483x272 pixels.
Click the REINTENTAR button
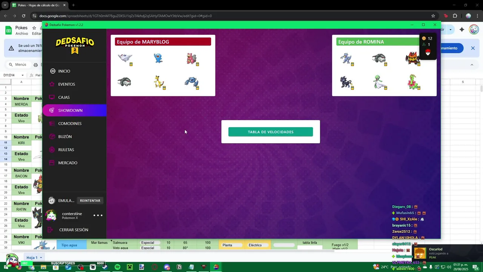[x=90, y=201]
